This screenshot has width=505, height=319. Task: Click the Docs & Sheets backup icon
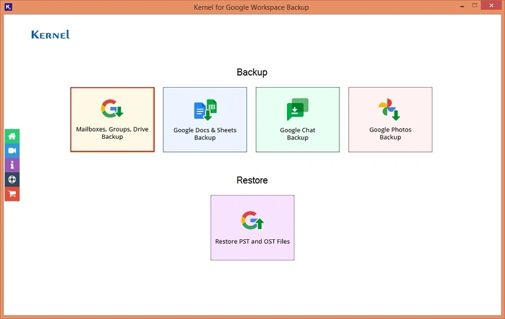[205, 110]
